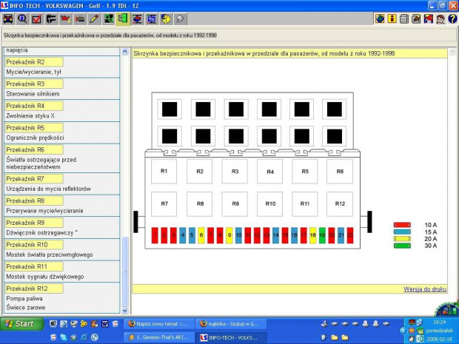The width and height of the screenshot is (459, 344).
Task: Click the magnifier info search icon
Action: tap(22, 19)
